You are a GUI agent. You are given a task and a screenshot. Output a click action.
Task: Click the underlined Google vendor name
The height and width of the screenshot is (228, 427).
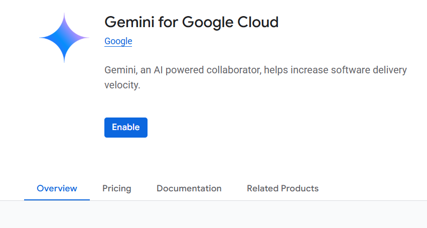click(x=118, y=41)
